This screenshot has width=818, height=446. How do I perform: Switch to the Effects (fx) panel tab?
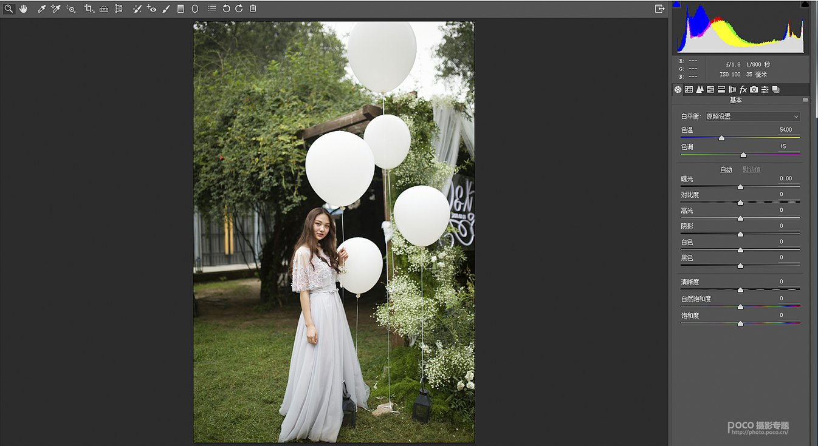[743, 89]
